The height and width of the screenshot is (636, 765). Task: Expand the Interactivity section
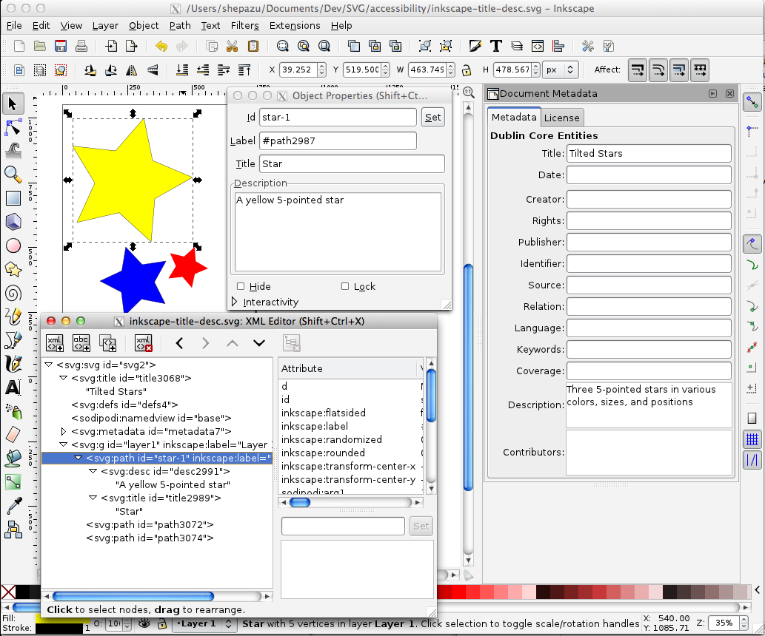tap(235, 302)
